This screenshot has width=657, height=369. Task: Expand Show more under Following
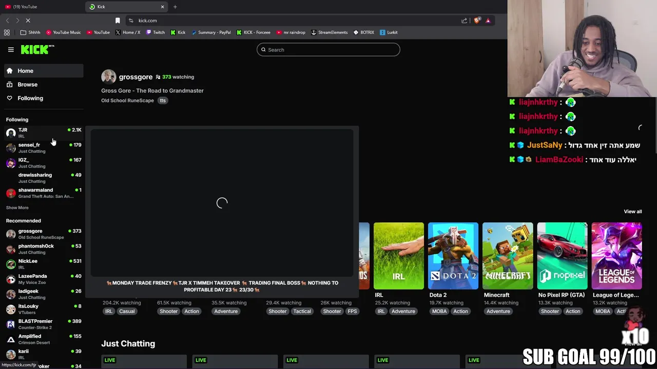17,208
